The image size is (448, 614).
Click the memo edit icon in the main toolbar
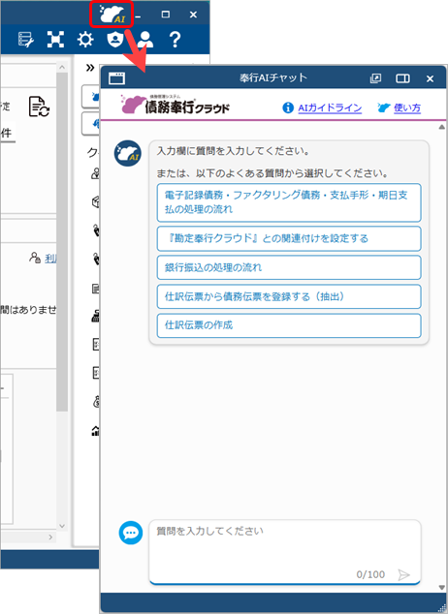click(26, 40)
